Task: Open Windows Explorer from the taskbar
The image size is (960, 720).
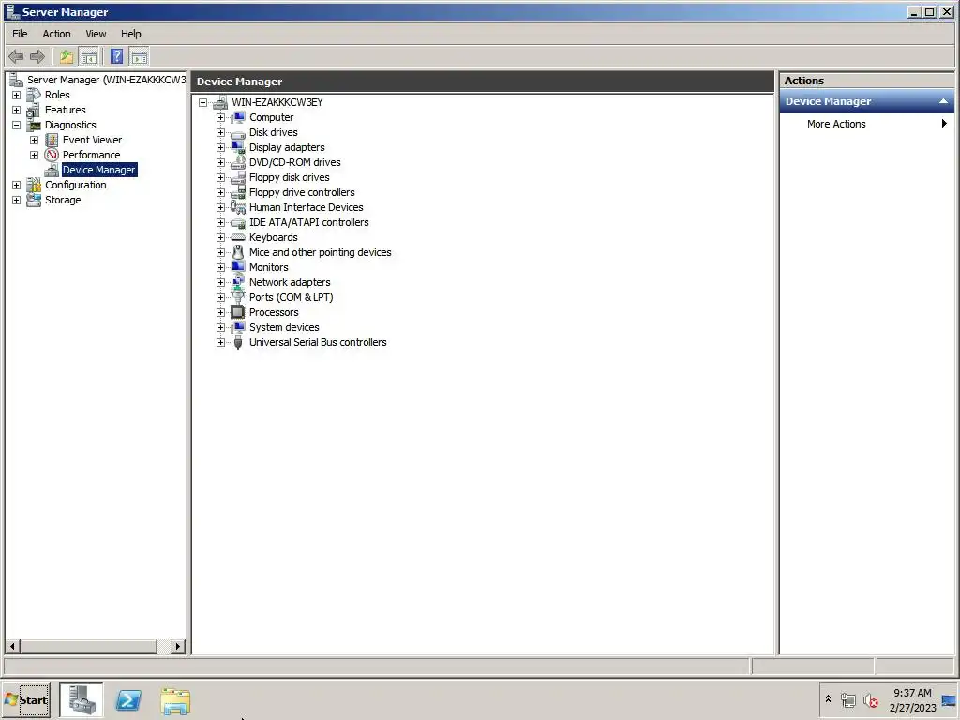Action: [175, 701]
